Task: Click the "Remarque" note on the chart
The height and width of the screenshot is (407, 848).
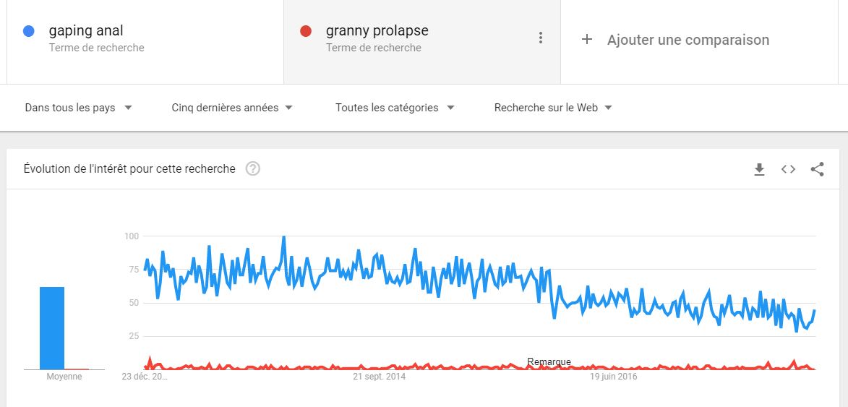Action: pyautogui.click(x=549, y=362)
